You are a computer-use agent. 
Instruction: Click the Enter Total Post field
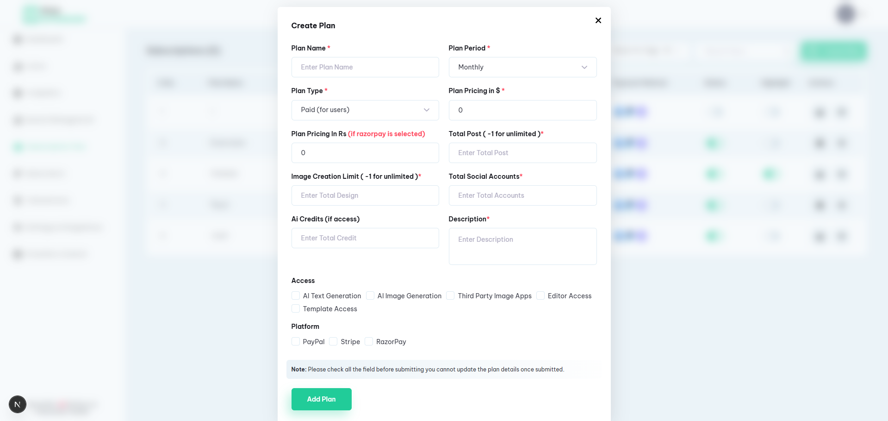[522, 153]
